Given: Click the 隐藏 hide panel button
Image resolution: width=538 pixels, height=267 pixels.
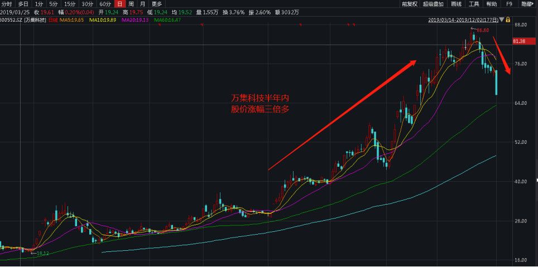Looking at the screenshot, I should [527, 4].
